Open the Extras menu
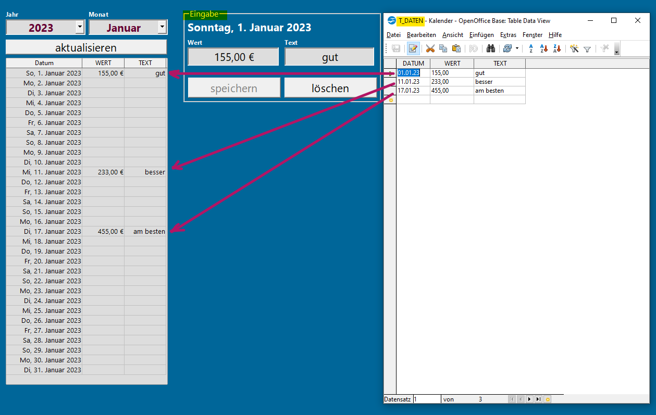The height and width of the screenshot is (415, 656). coord(508,35)
